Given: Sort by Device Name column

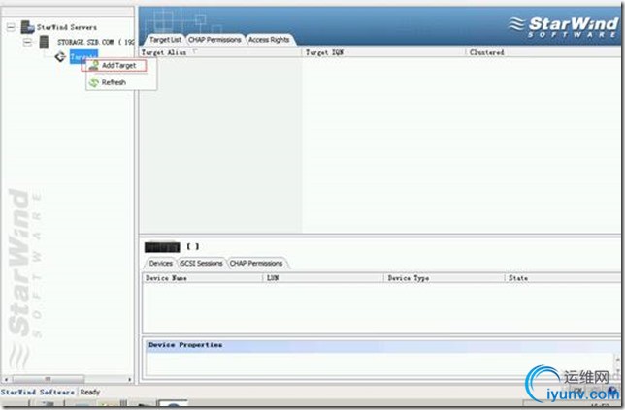Looking at the screenshot, I should click(x=203, y=278).
